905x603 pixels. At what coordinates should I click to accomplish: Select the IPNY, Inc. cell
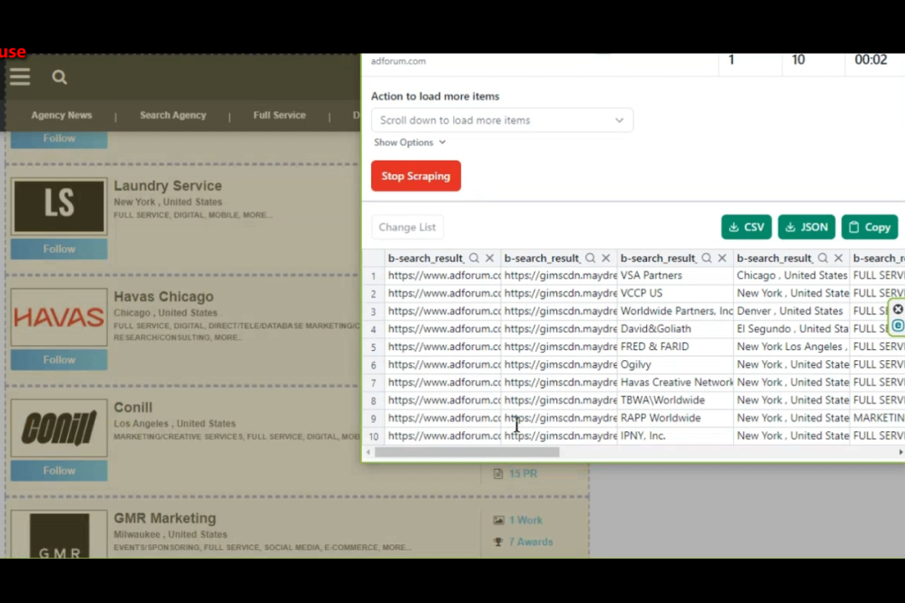tap(675, 436)
